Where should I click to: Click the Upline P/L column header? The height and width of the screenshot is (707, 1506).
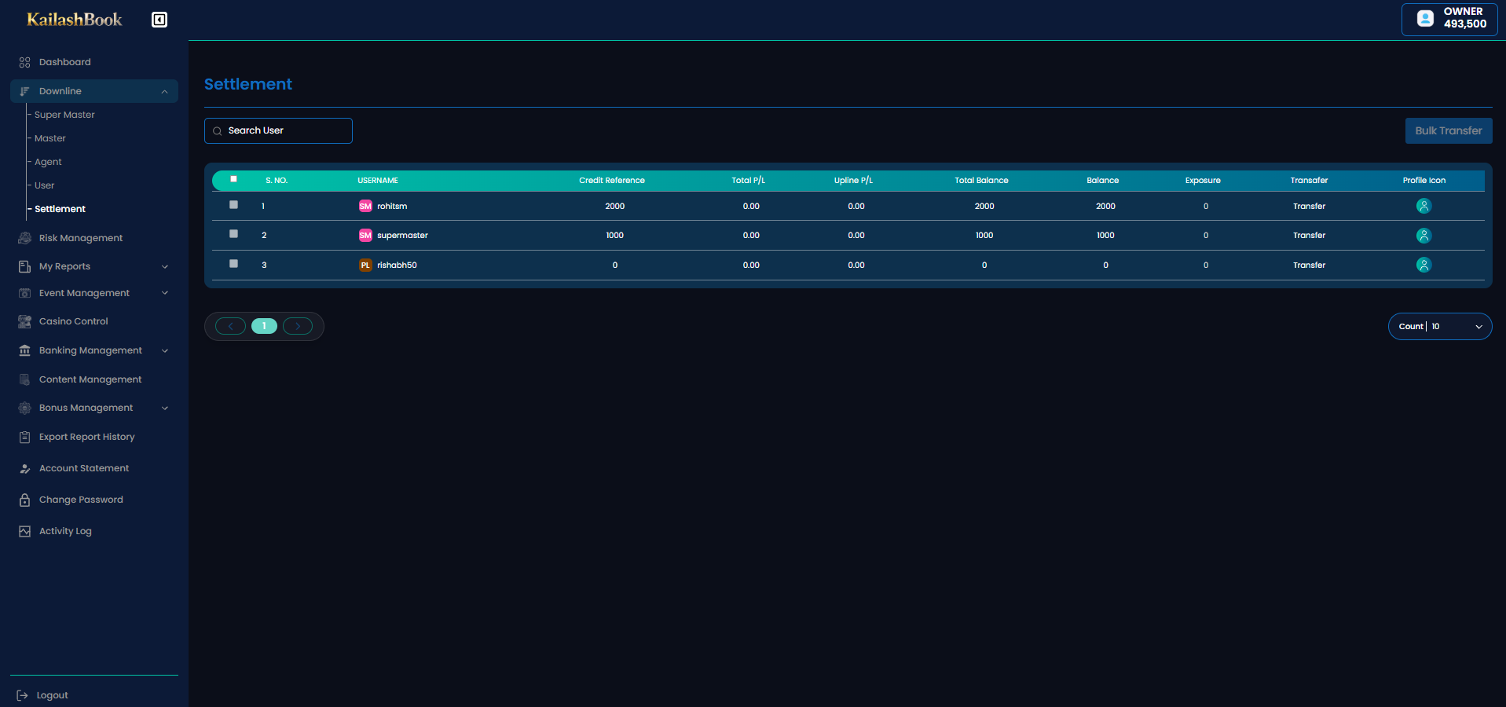(853, 181)
